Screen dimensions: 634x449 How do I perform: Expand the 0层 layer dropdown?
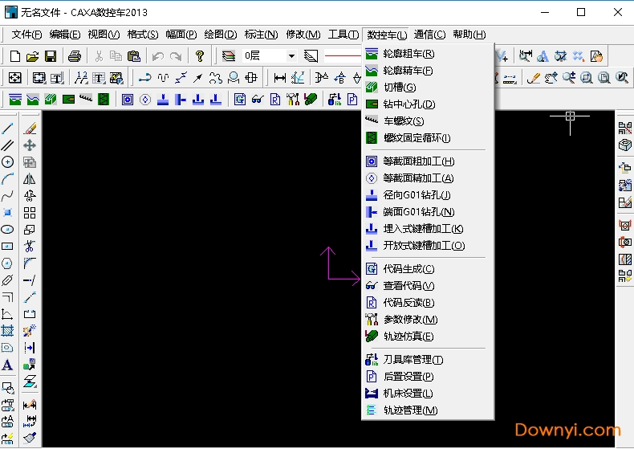click(291, 56)
